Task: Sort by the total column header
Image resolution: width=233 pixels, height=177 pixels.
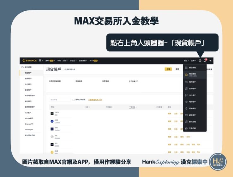Action: click(87, 107)
